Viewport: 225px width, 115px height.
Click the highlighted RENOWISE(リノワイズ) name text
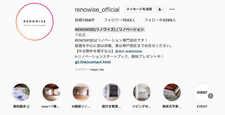pyautogui.click(x=110, y=29)
